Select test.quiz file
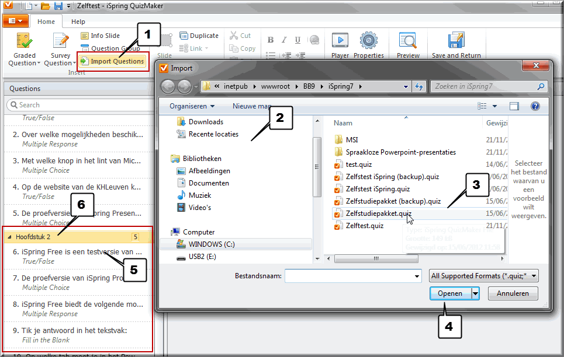 (x=353, y=164)
